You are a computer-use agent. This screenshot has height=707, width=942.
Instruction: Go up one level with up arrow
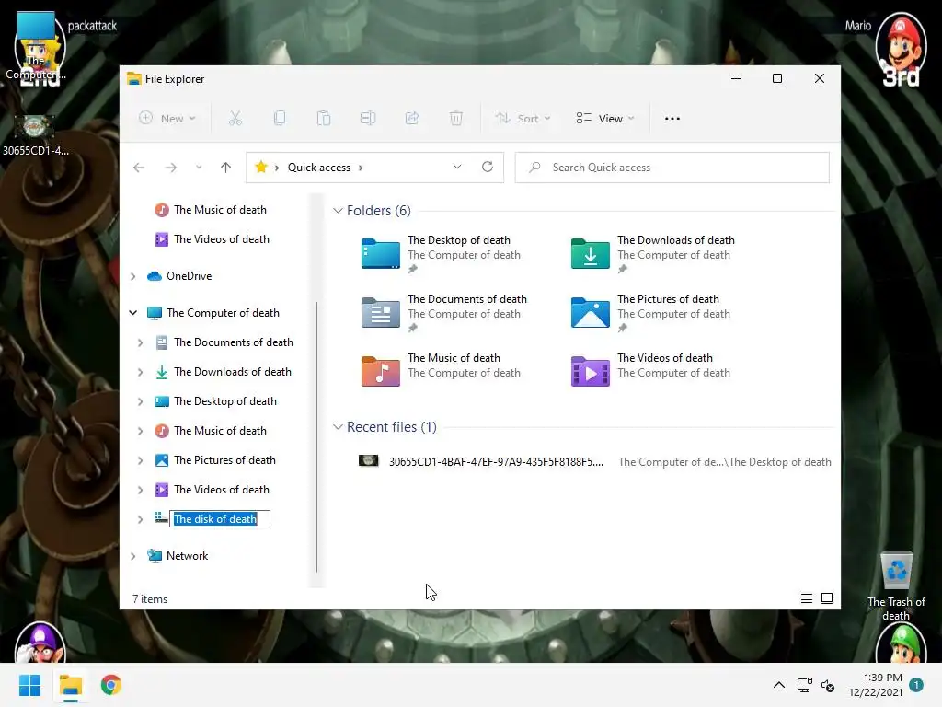(226, 168)
